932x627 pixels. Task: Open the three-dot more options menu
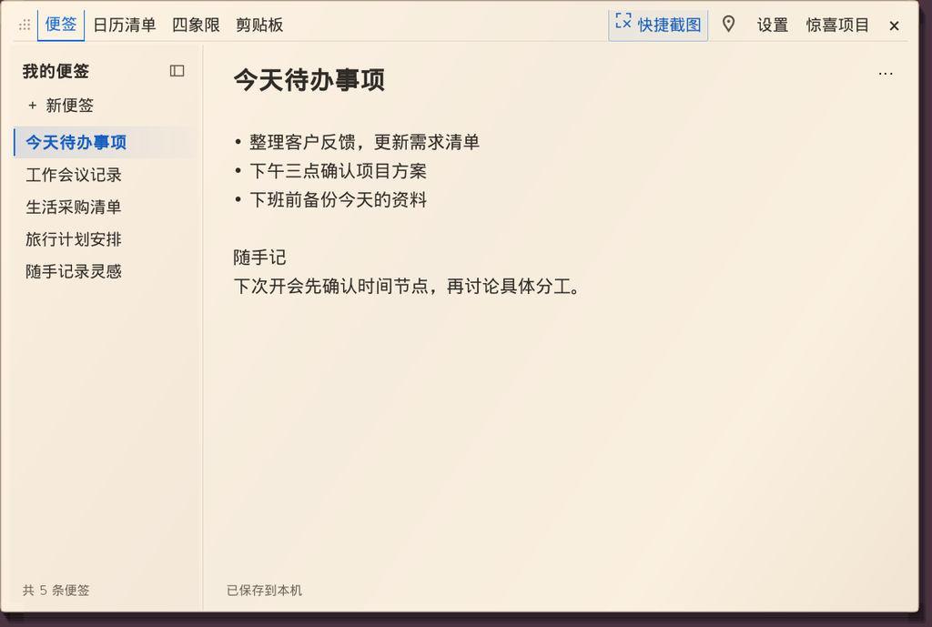[x=885, y=74]
